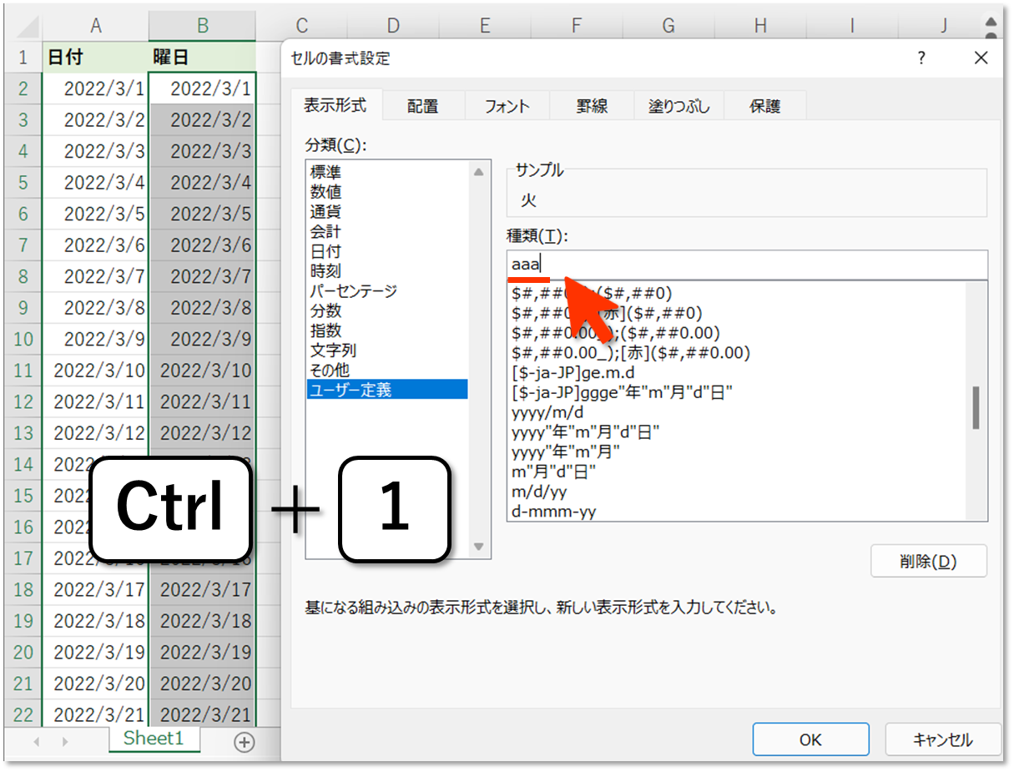Click the sheet tab scroll right arrow
Image resolution: width=1014 pixels, height=772 pixels.
65,742
